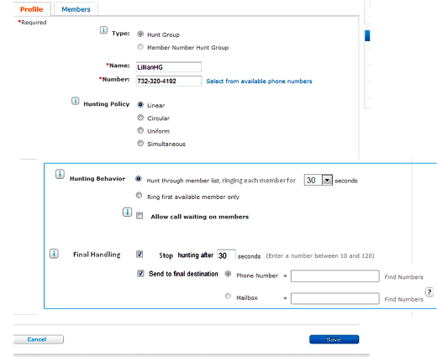Select Mailbox as final destination

228,296
